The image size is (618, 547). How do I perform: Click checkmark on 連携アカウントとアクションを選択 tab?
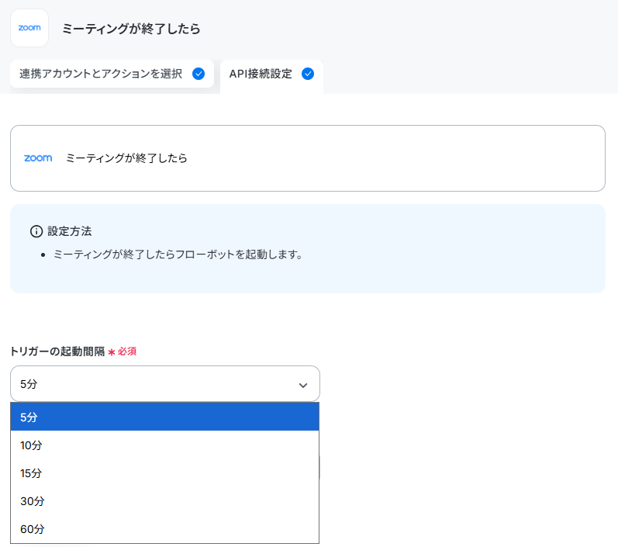(199, 74)
